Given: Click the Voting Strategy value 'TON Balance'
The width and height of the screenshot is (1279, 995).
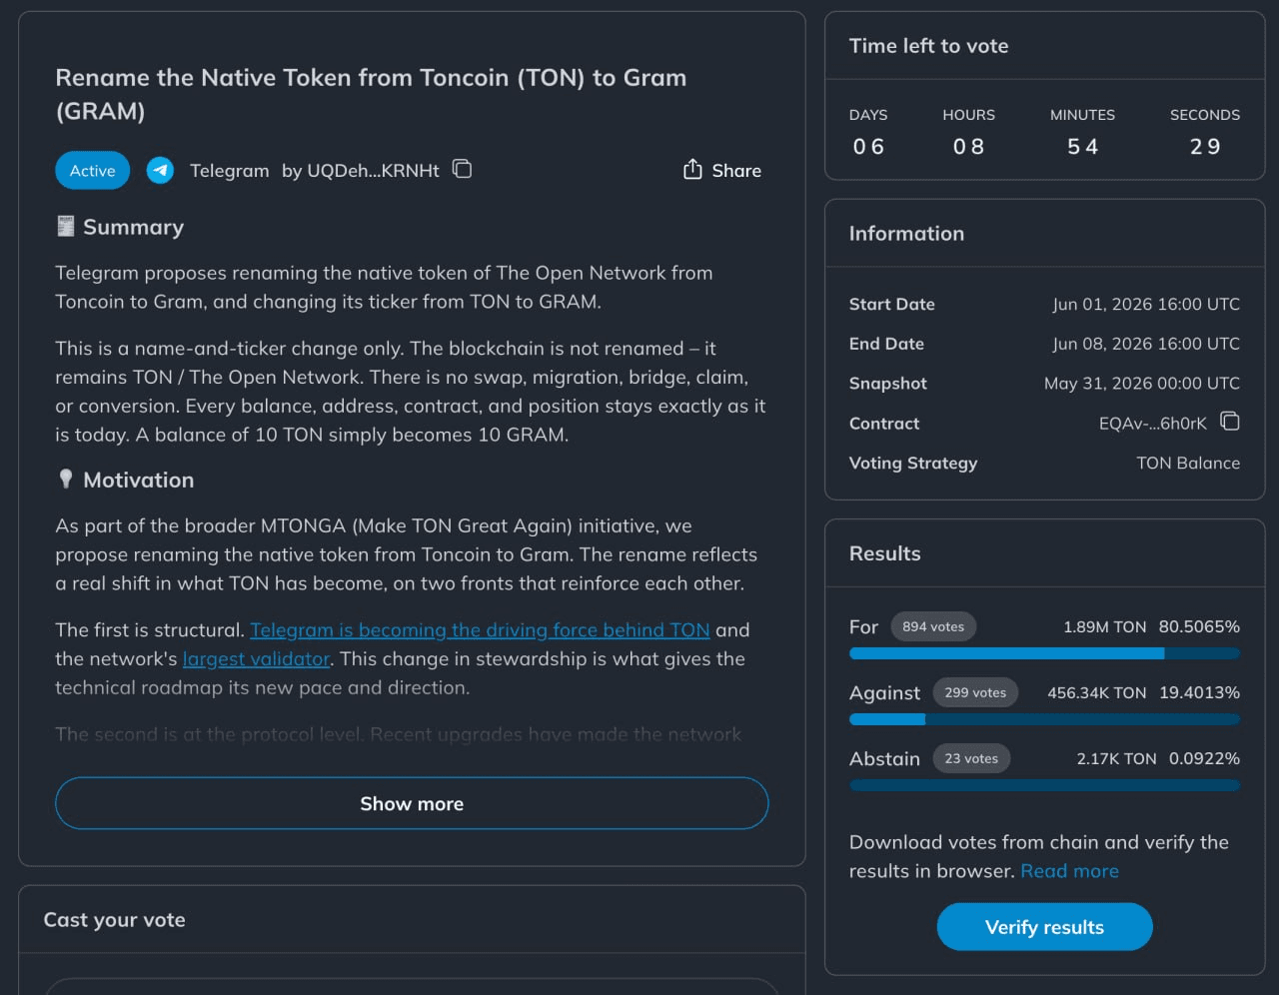Looking at the screenshot, I should [x=1188, y=464].
